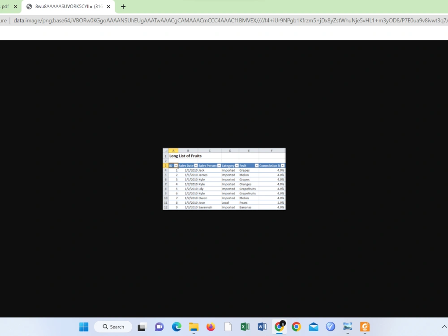Open the Sales Date filter dropdown
The width and height of the screenshot is (448, 336).
click(x=196, y=166)
